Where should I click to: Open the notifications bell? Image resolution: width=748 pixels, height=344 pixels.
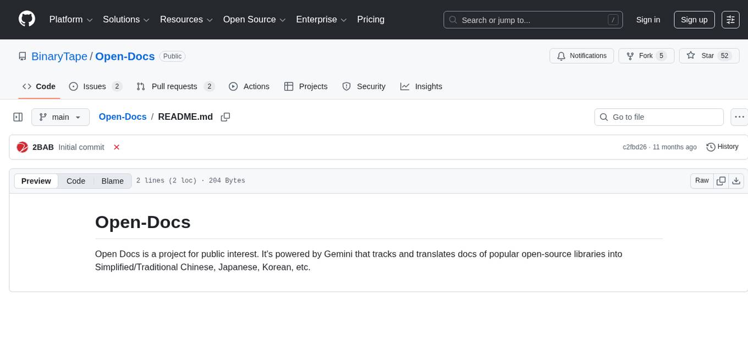click(x=561, y=56)
